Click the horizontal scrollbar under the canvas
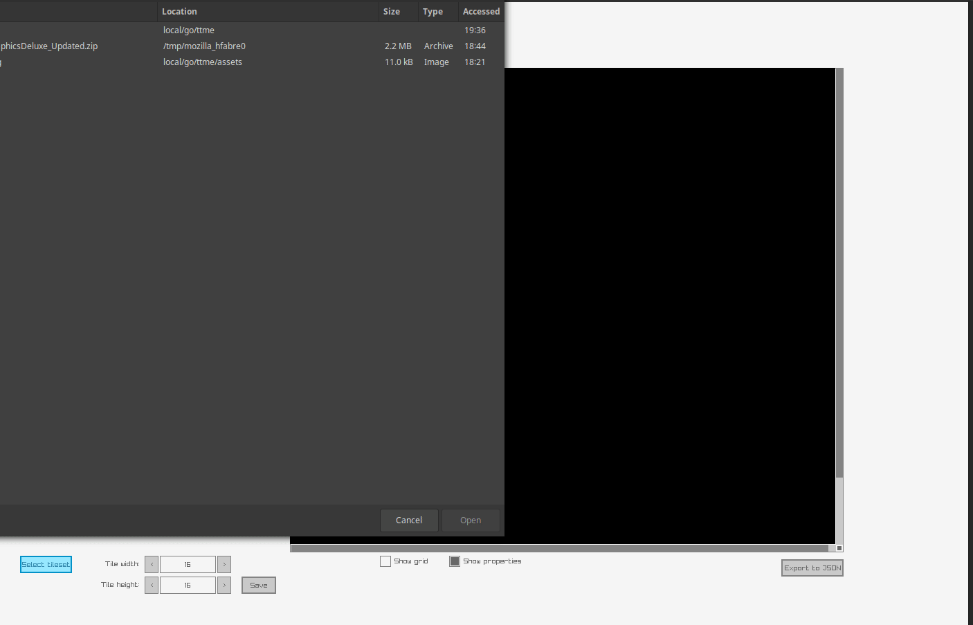The width and height of the screenshot is (973, 625). [560, 548]
